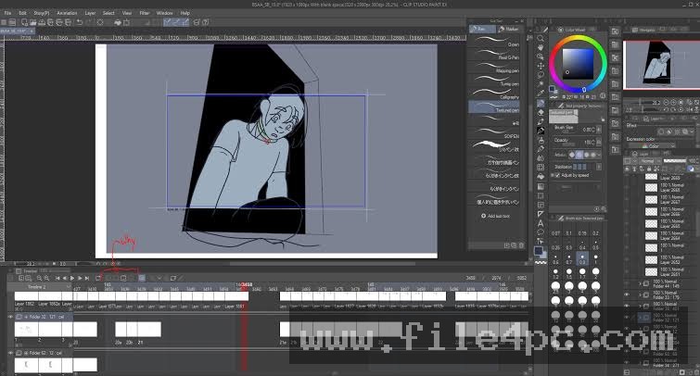Toggle onion skin in Timeline toolbar
700x376 pixels.
pyautogui.click(x=142, y=278)
